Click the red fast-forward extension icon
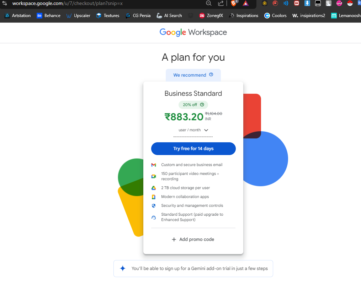The width and height of the screenshot is (361, 281). (x=297, y=3)
